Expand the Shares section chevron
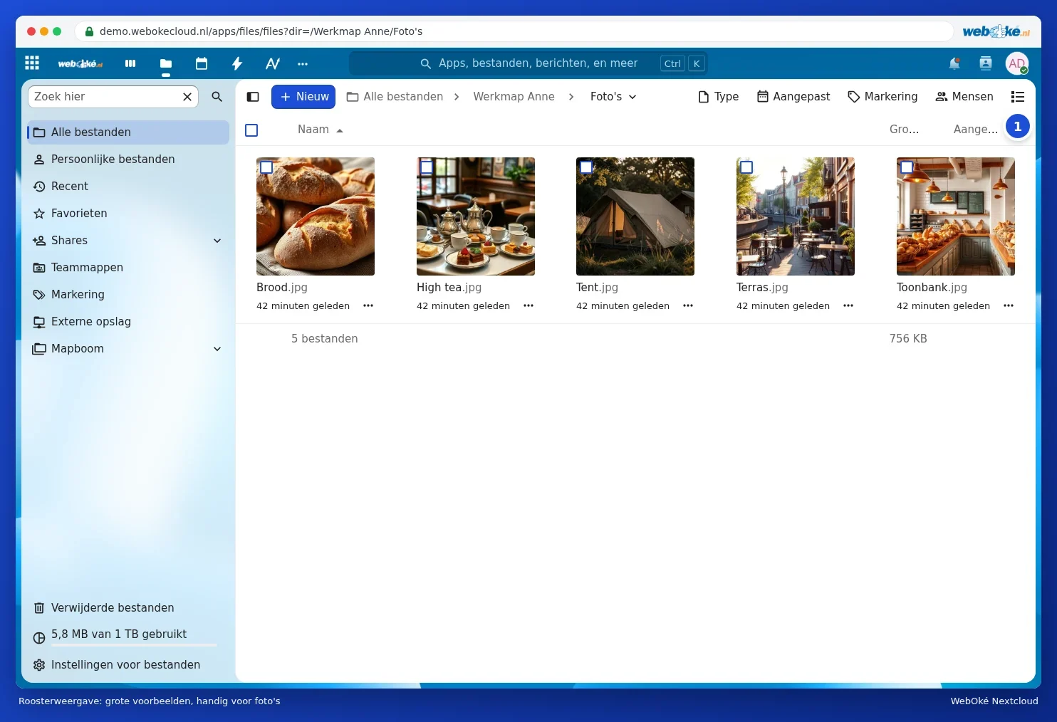Viewport: 1057px width, 722px height. coord(217,241)
